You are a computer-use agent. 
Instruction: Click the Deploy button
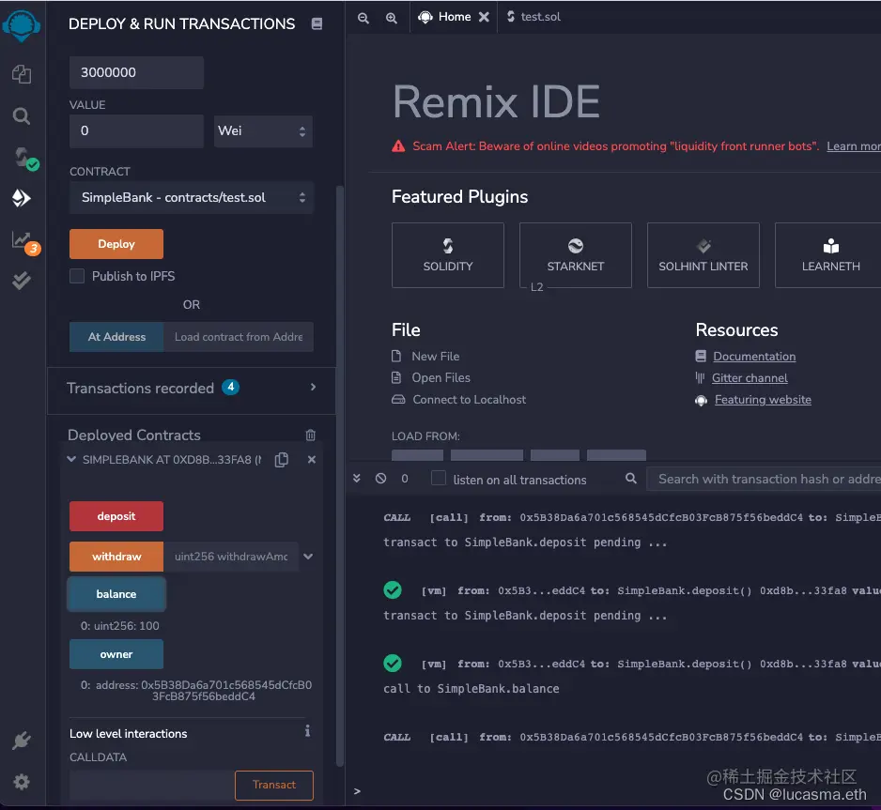tap(116, 244)
